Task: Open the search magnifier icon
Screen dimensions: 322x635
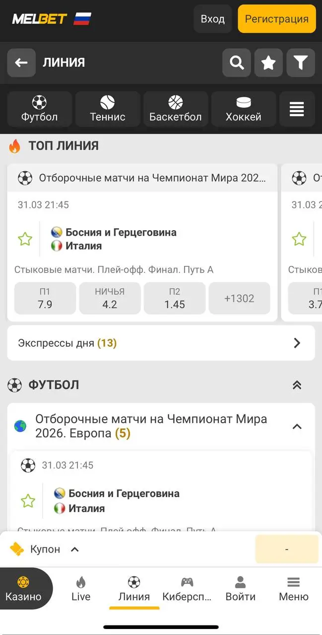Action: [x=237, y=63]
